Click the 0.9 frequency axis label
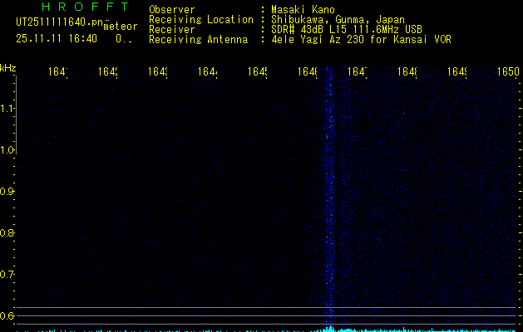This screenshot has height=332, width=523. tap(6, 192)
